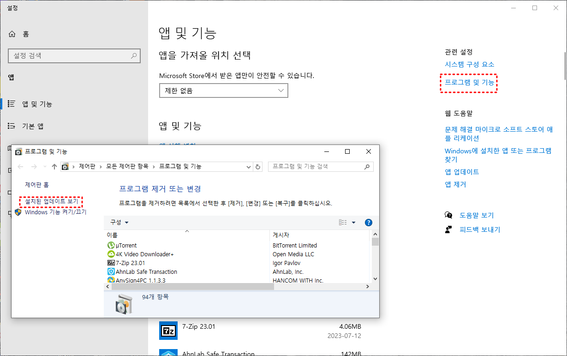Expand the 제한 없음 app source dropdown
This screenshot has width=567, height=356.
[223, 91]
